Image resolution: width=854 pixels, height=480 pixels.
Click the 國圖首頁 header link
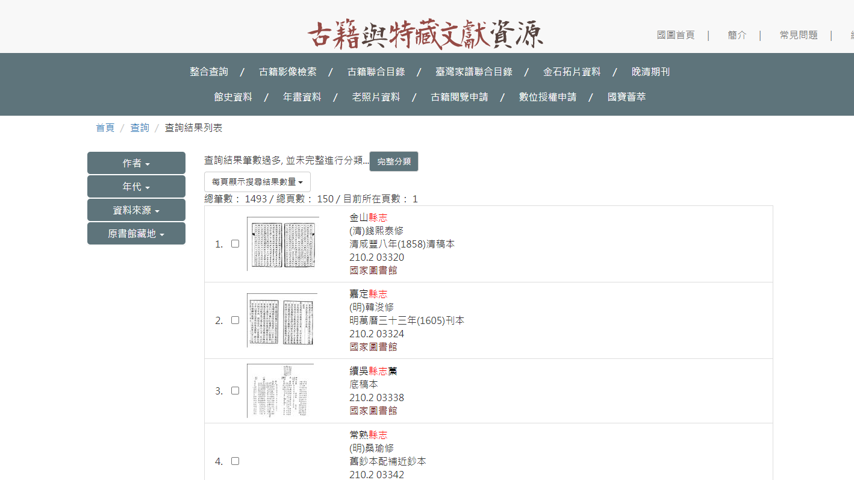676,35
